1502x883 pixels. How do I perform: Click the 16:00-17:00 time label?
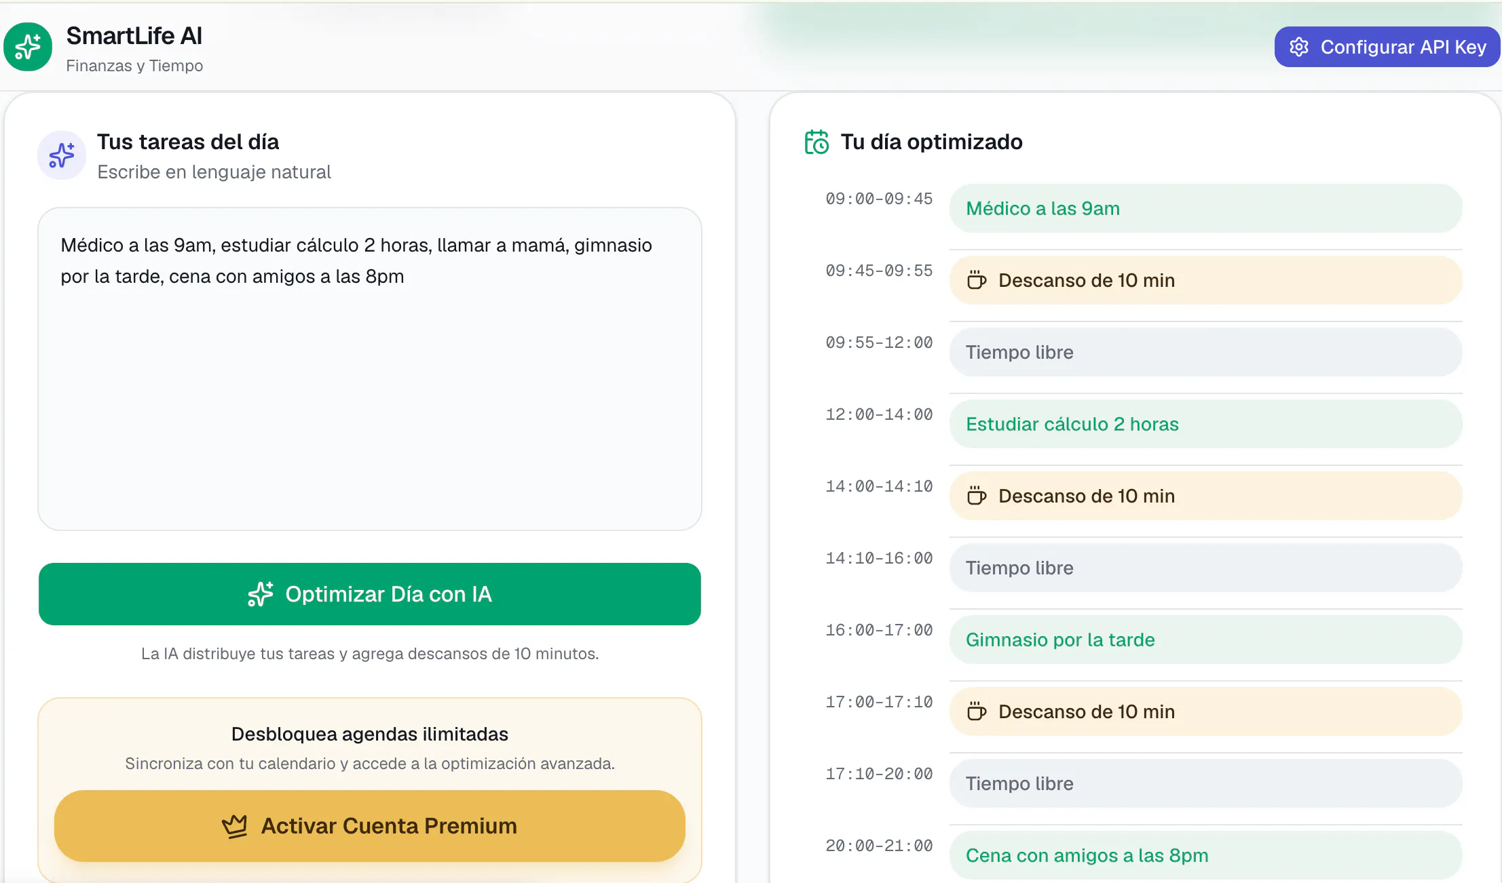pos(879,630)
